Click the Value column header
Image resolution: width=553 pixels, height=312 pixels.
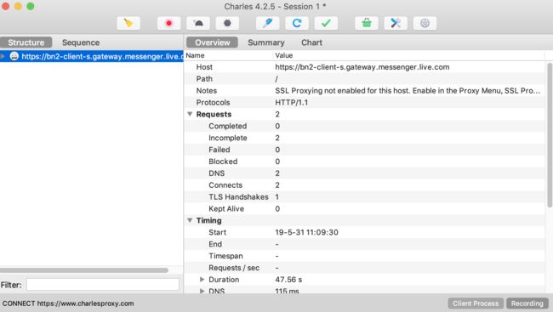pos(409,55)
